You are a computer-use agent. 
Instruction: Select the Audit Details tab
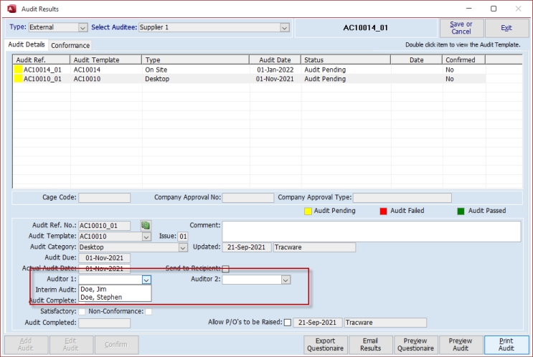pyautogui.click(x=26, y=45)
